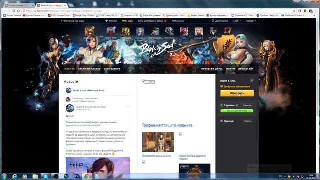The width and height of the screenshot is (320, 180).
Task: Click the Продлить premium button
Action: [247, 121]
